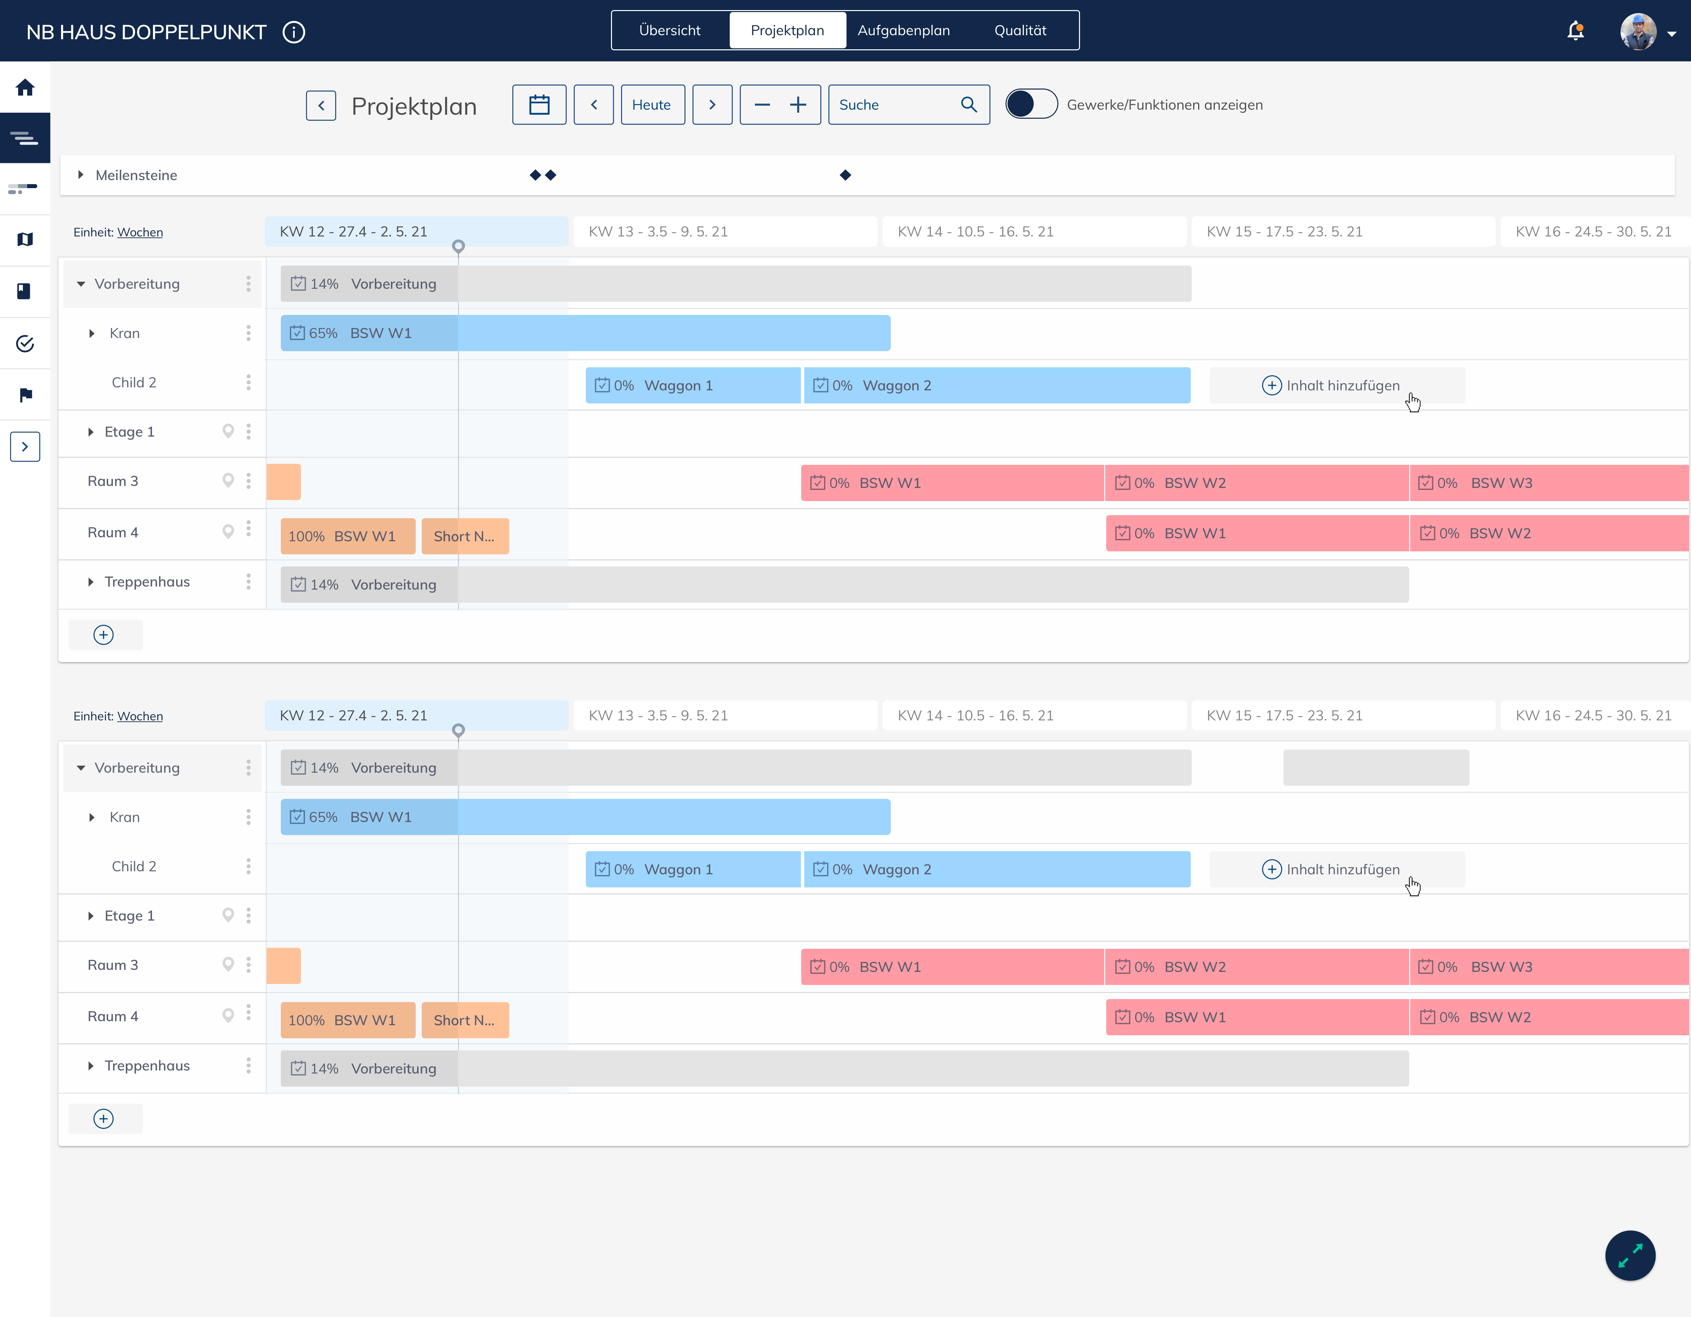Screen dimensions: 1691x1317
Task: Click the magnifier icon in the search box
Action: click(969, 104)
